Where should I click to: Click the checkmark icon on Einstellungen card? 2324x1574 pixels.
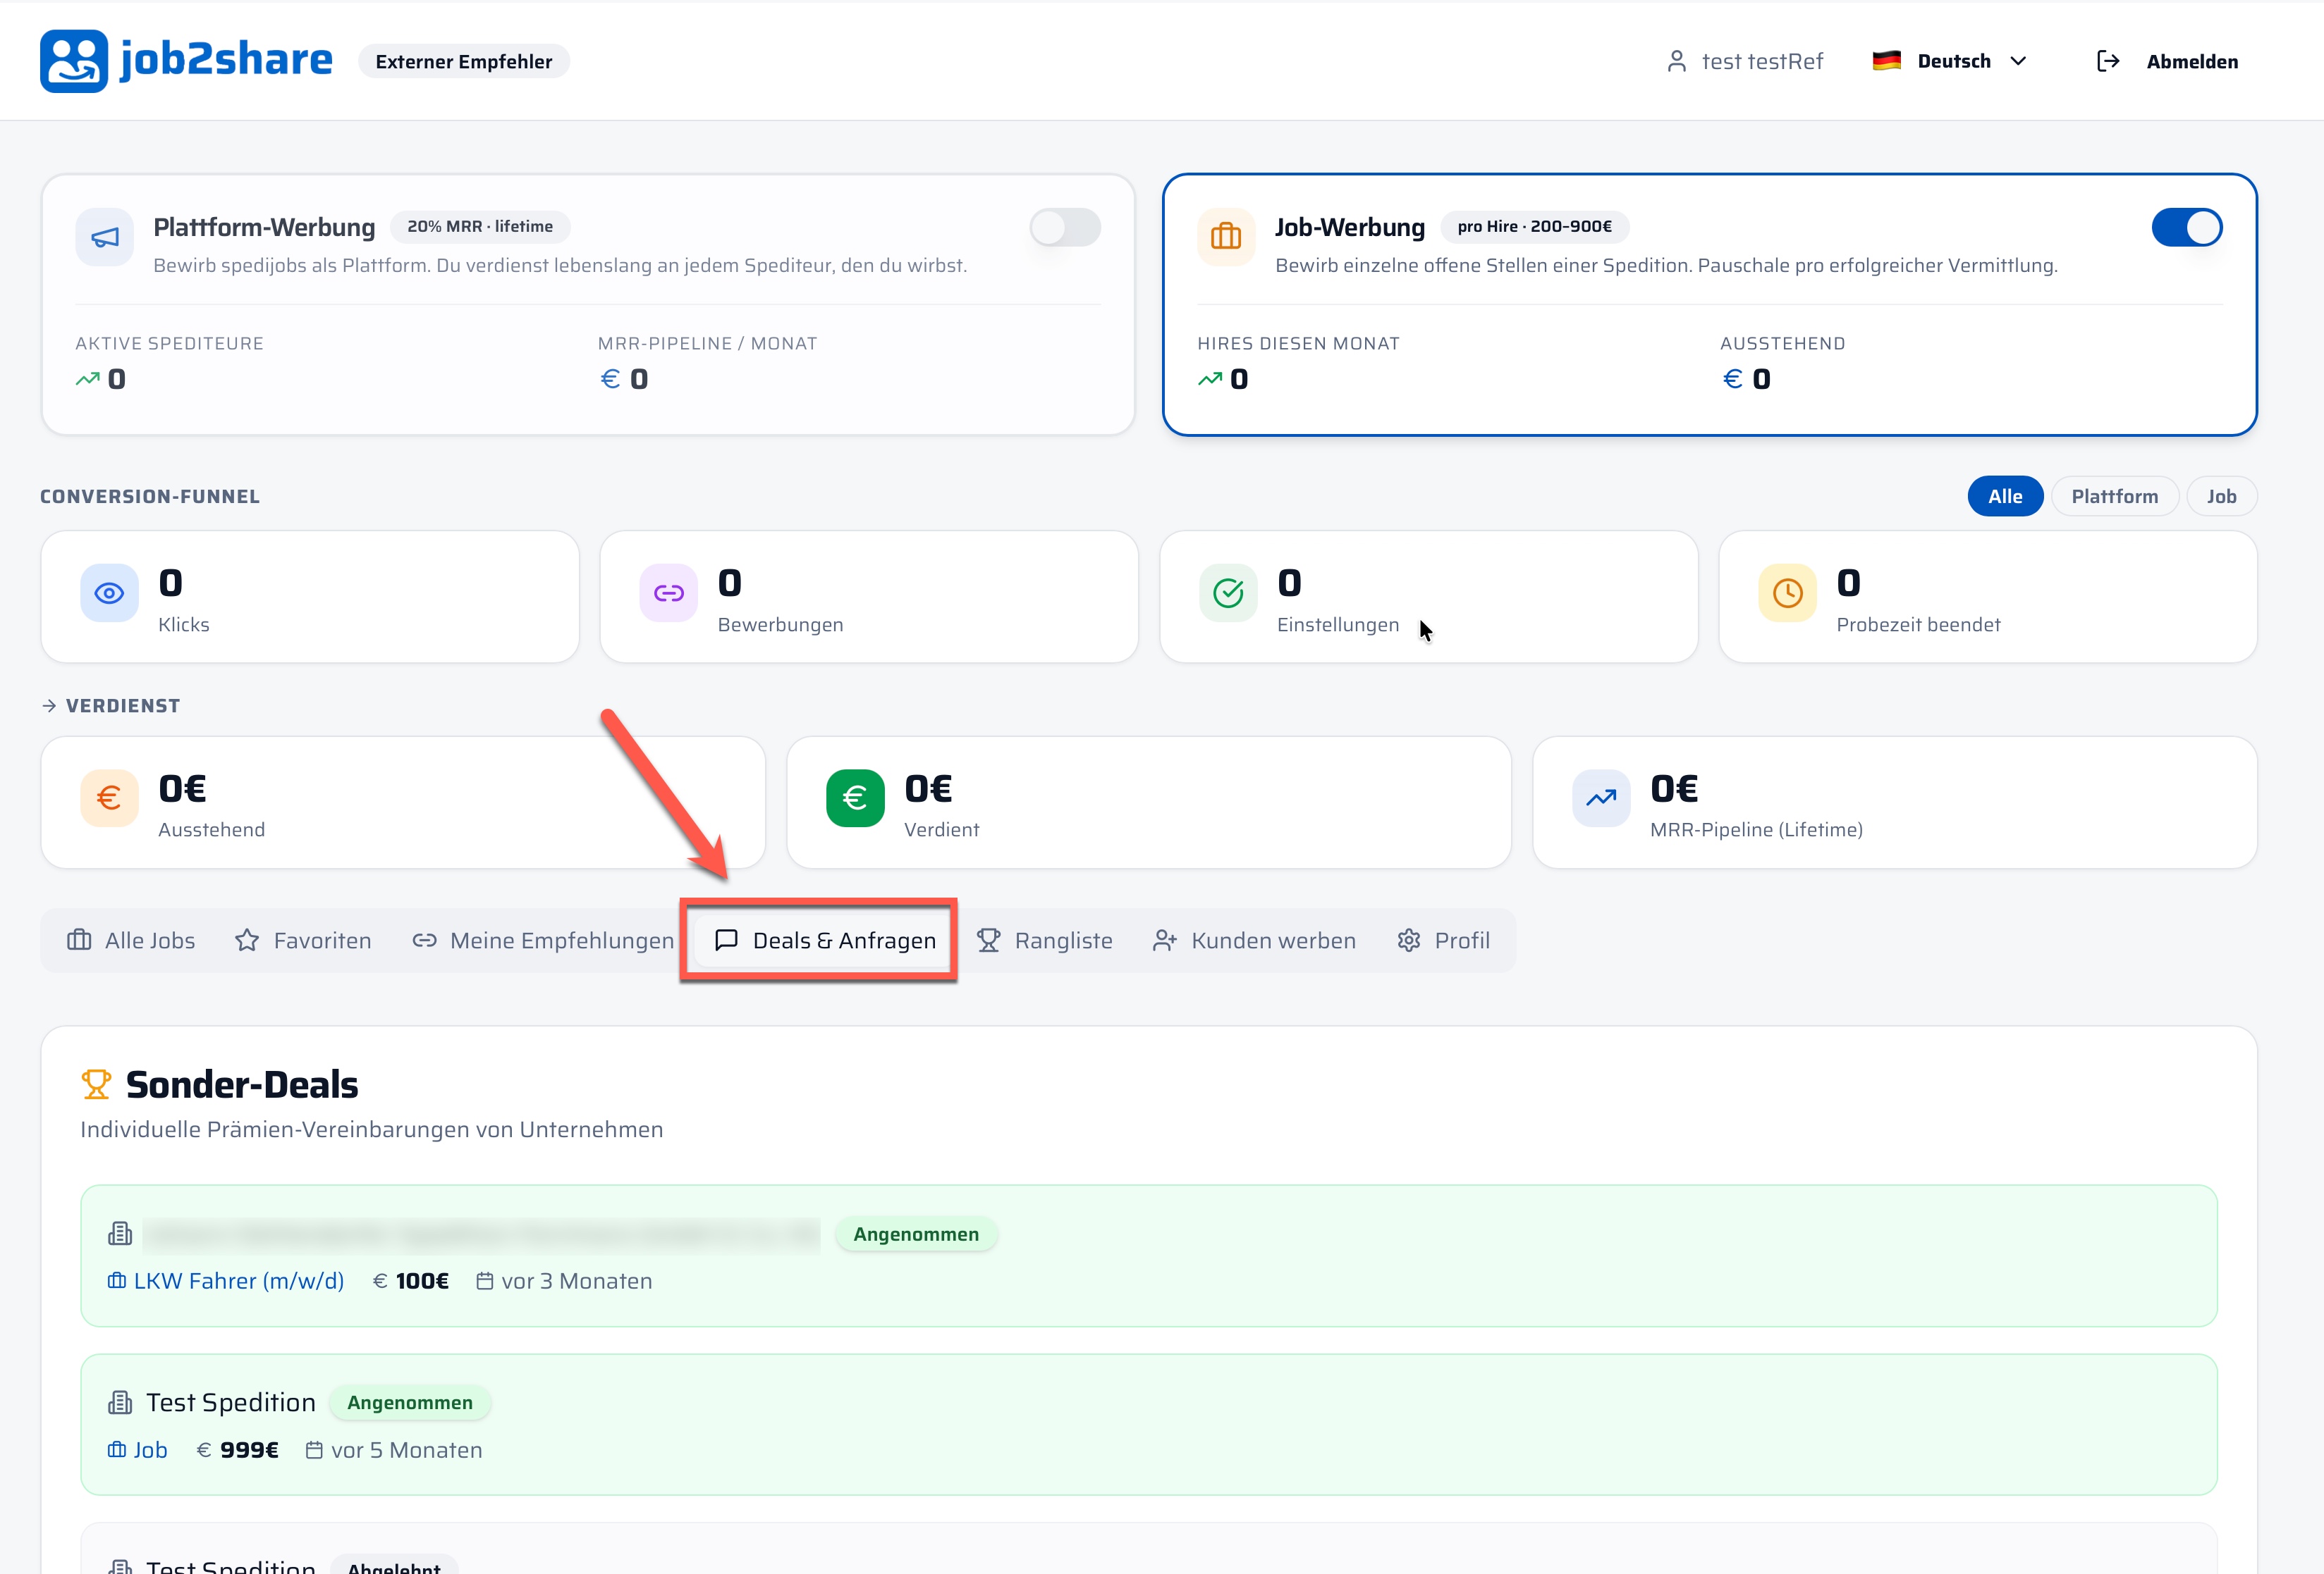tap(1228, 594)
